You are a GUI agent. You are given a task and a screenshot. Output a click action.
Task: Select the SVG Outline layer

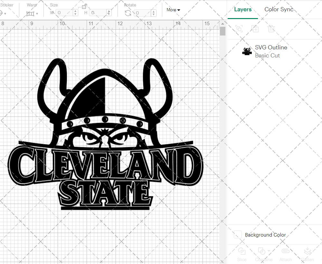pos(271,47)
